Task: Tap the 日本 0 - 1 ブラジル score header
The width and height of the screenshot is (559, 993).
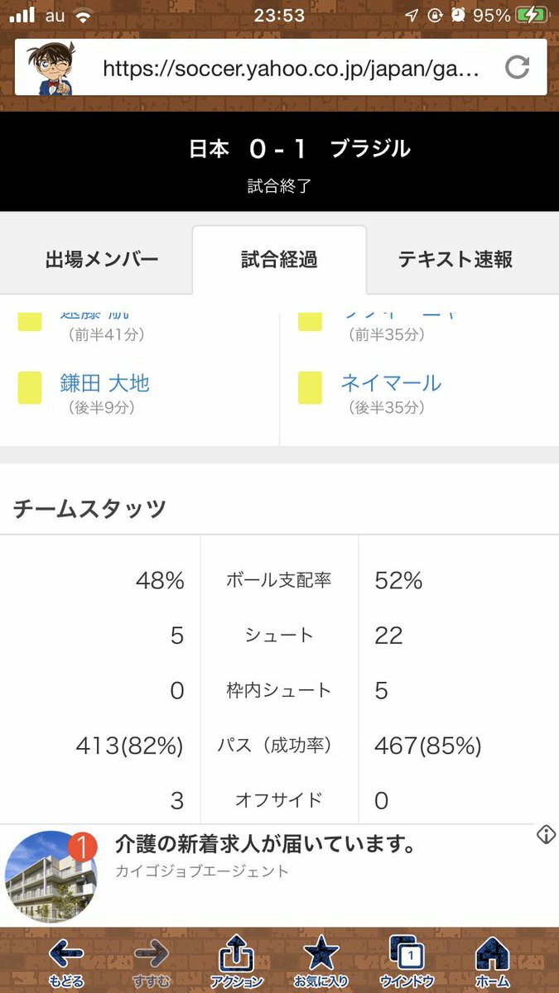Action: click(x=299, y=150)
